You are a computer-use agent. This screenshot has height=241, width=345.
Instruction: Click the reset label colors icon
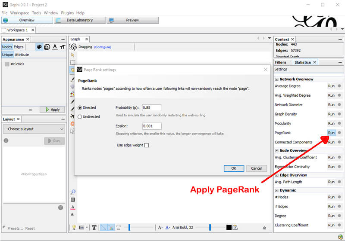[73, 207]
